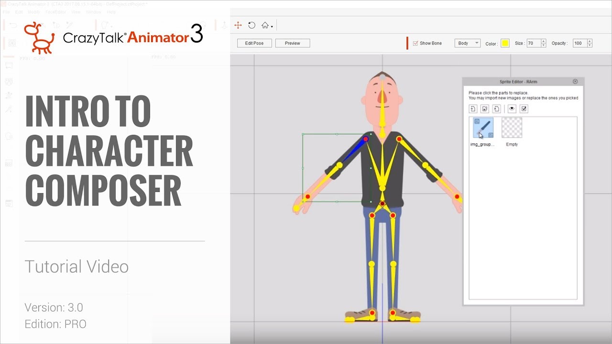Screen dimensions: 612x344
Task: Click the Edit Pose button
Action: point(254,43)
